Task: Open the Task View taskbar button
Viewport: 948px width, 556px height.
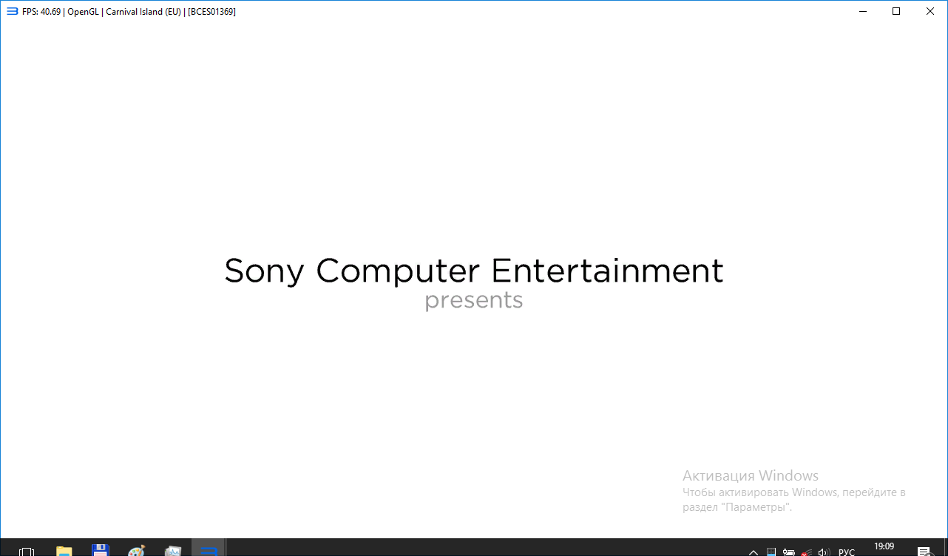Action: click(x=27, y=551)
